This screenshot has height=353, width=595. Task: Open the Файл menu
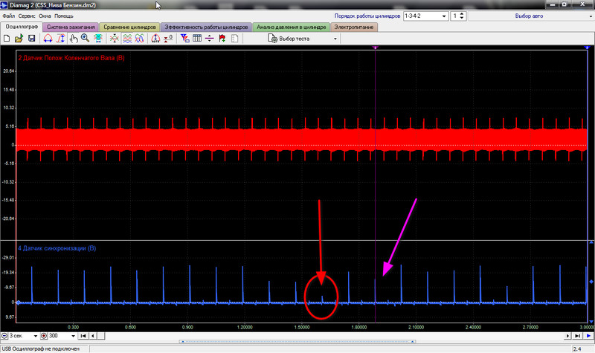[x=8, y=16]
